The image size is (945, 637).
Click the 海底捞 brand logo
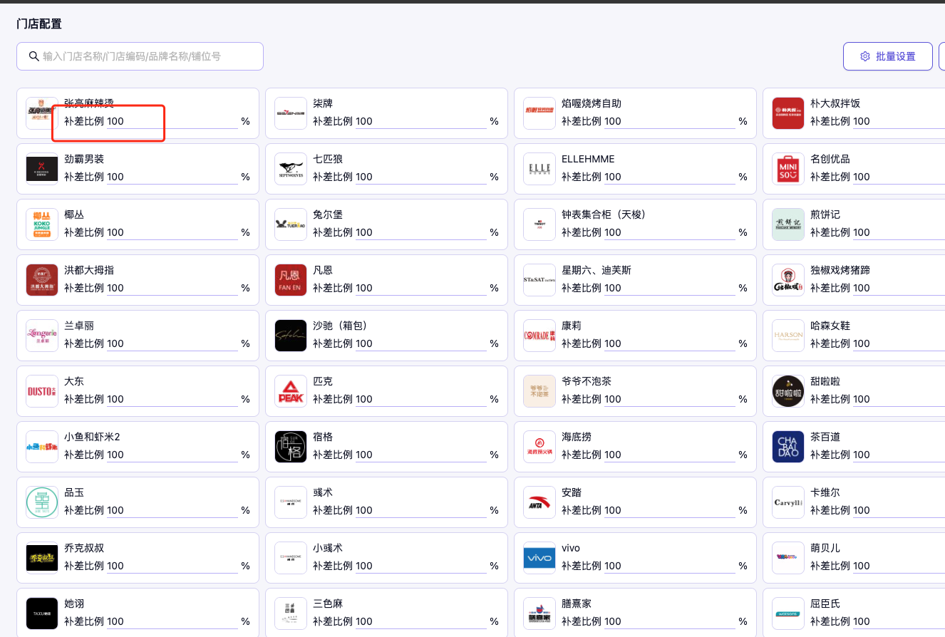point(539,447)
